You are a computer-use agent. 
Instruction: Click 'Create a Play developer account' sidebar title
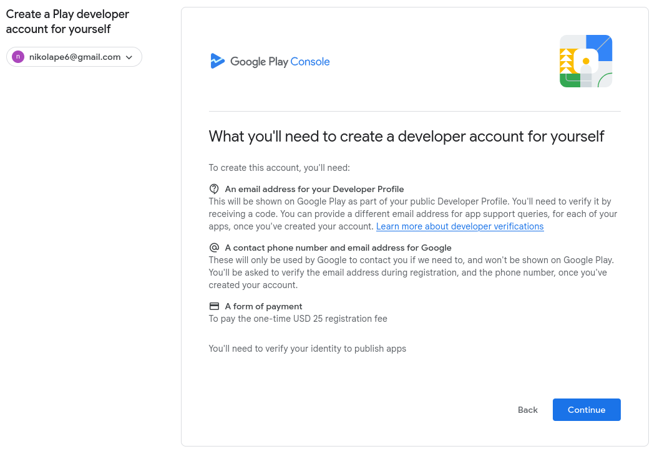coord(67,22)
